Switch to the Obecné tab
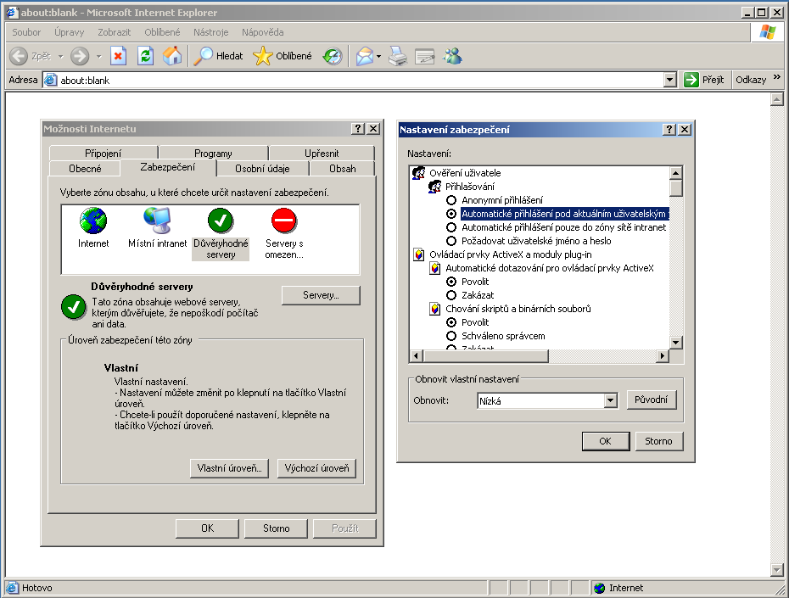The image size is (789, 598). [x=85, y=169]
